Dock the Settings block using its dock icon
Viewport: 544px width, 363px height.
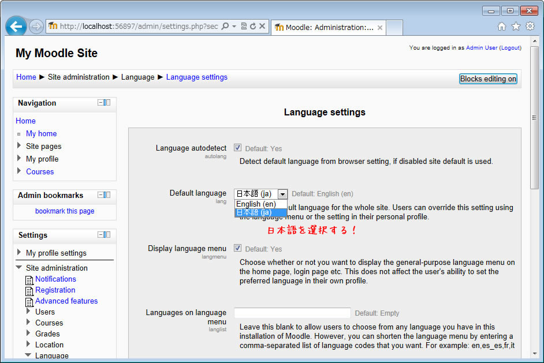point(107,234)
